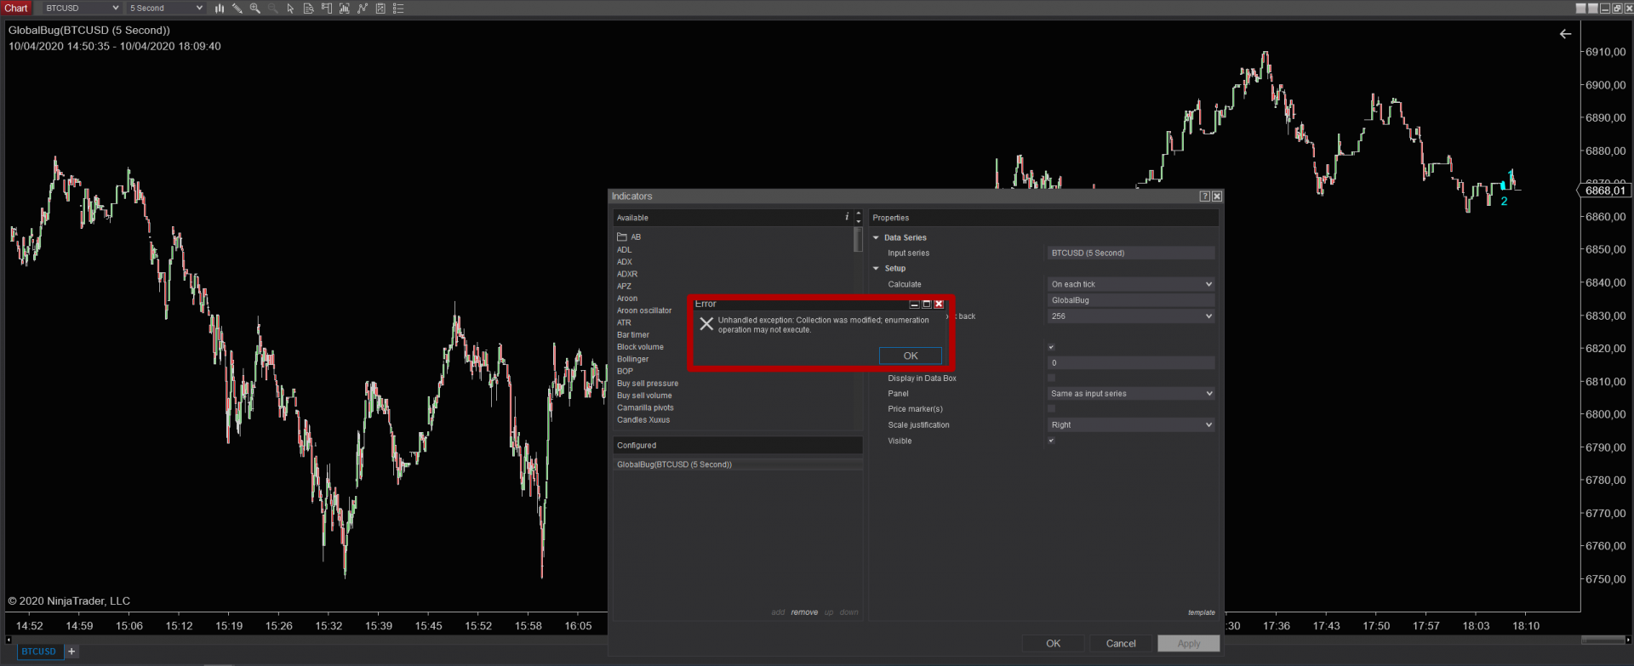Click the sort arrows in Available header

coord(858,218)
